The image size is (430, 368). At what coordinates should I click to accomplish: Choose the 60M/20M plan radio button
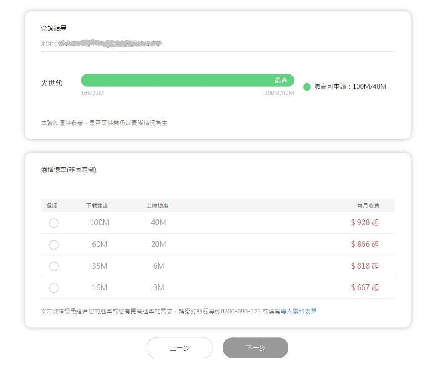pyautogui.click(x=54, y=245)
